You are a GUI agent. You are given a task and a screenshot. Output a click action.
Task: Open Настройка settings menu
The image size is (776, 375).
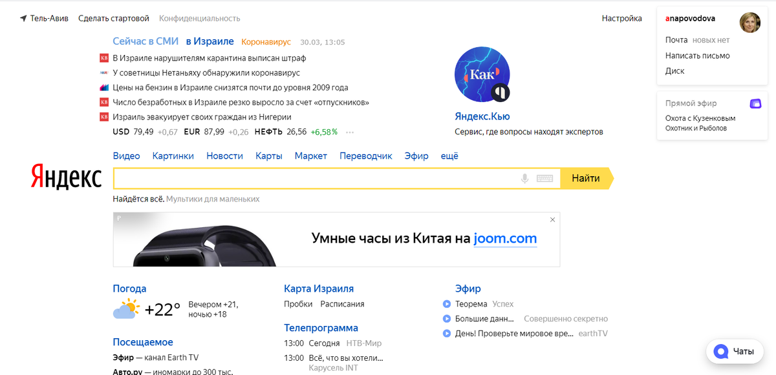[x=622, y=19]
